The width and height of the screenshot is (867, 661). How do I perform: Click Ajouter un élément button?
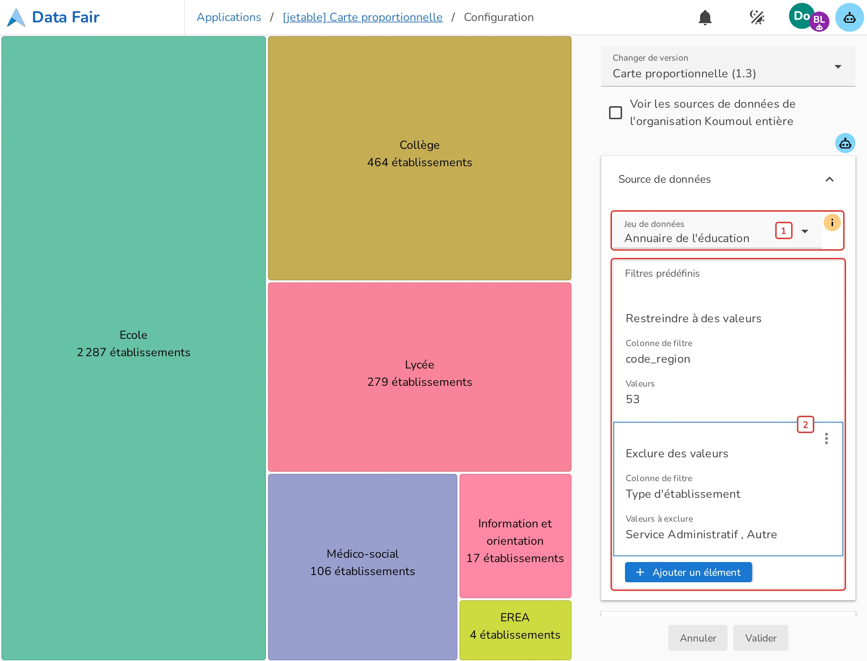click(688, 572)
